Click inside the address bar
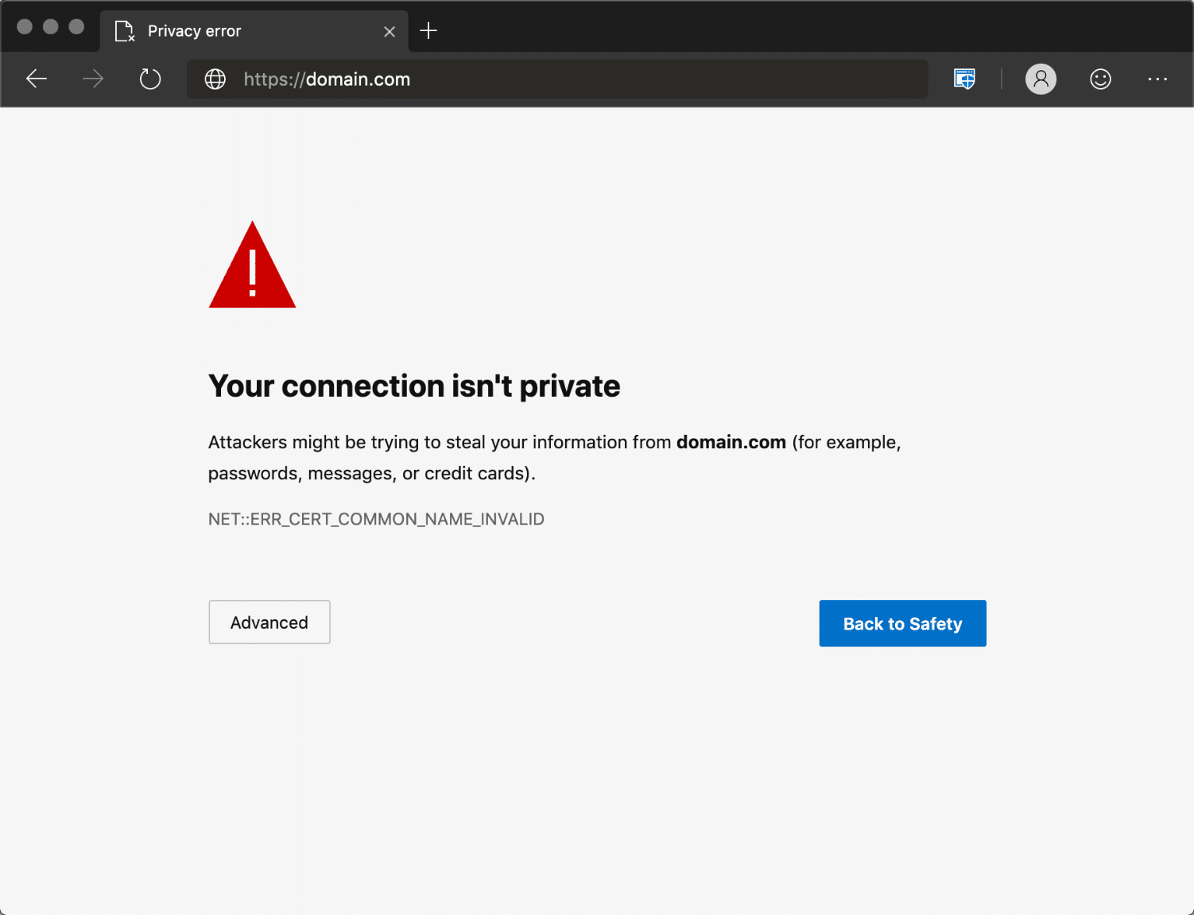Screen dimensions: 1194x915 pyautogui.click(x=556, y=79)
